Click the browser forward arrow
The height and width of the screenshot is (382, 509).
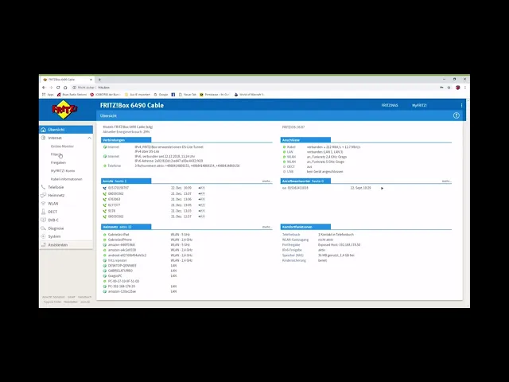point(51,88)
